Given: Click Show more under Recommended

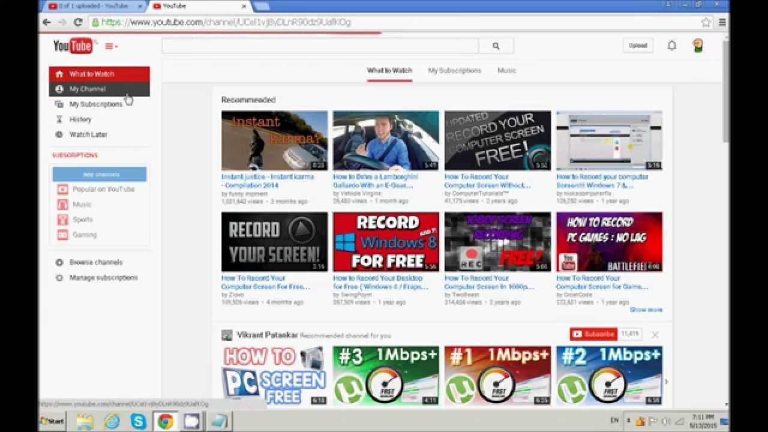Looking at the screenshot, I should 646,310.
